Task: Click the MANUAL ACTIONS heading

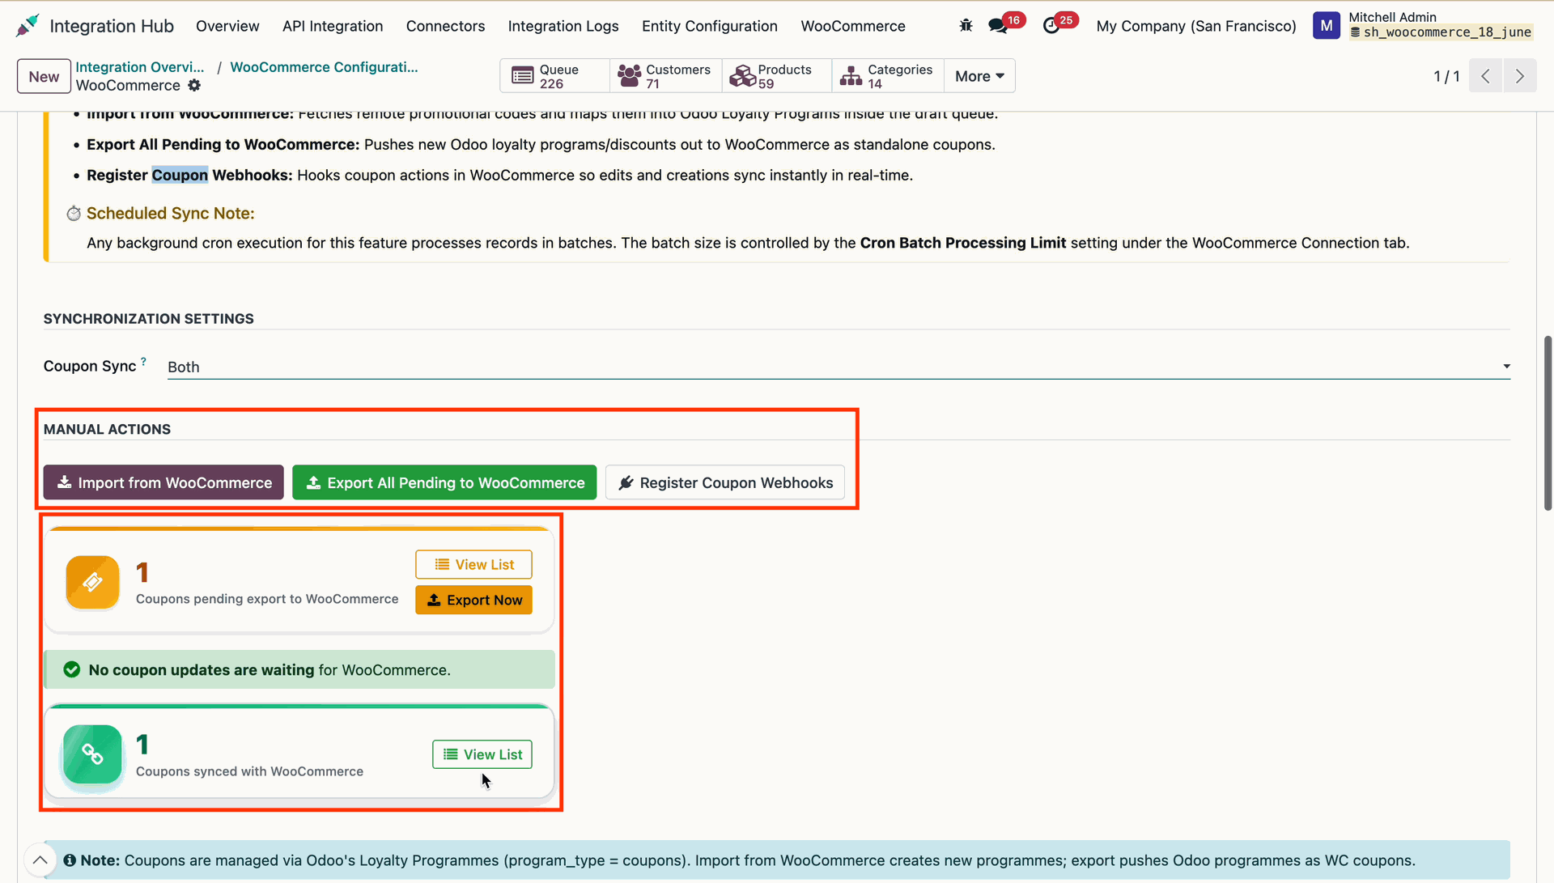Action: [x=107, y=429]
